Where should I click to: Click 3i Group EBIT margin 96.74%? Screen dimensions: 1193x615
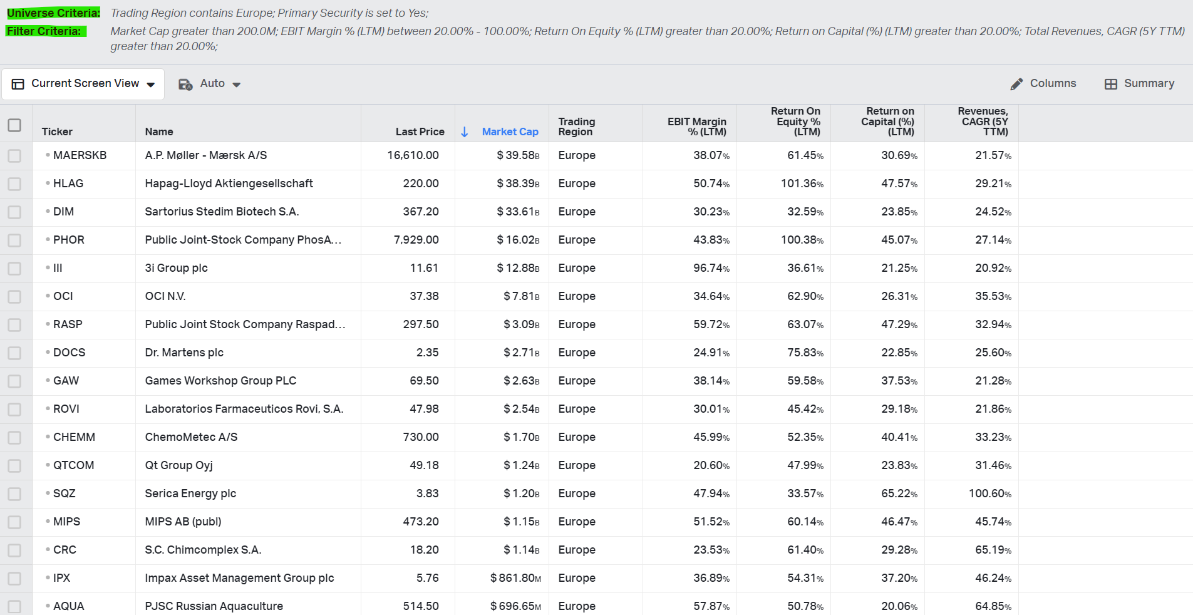point(711,268)
